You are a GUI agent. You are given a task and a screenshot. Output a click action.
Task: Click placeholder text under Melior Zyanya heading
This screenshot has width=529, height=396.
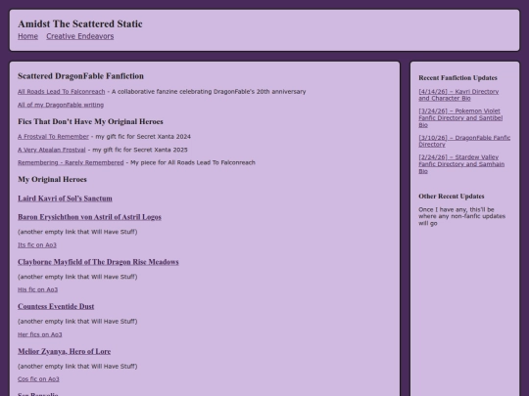(x=77, y=366)
